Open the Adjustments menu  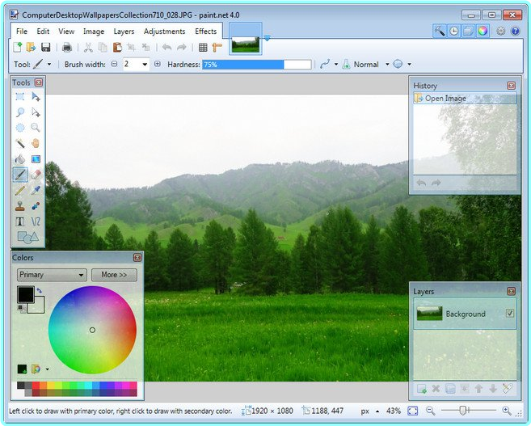pos(164,32)
